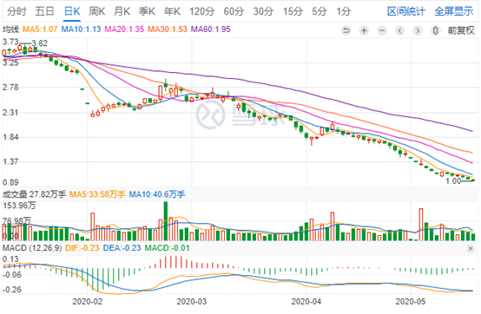
Task: Shift chart right with arrow icon
Action: click(x=418, y=30)
